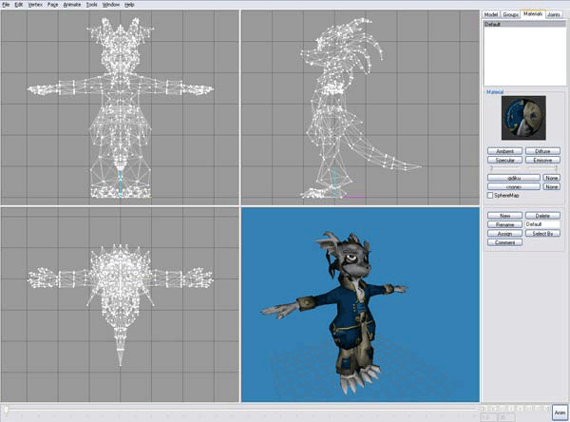Screen dimensions: 570x422
Task: Open the Help menu
Action: click(129, 5)
